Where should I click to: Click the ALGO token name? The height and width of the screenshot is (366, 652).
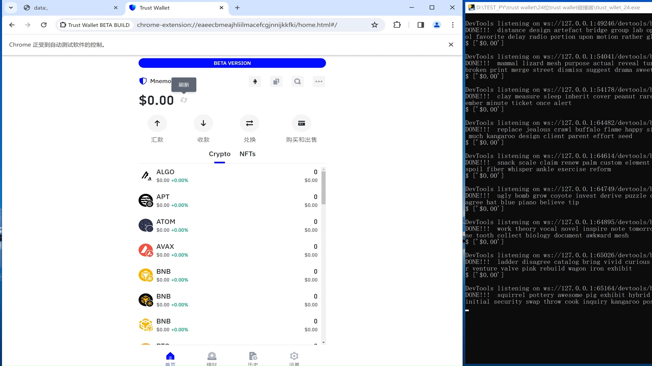(165, 172)
